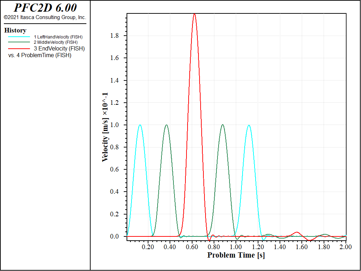Click the second cyan curve peak near 1.12
This screenshot has height=271, width=361.
(x=249, y=125)
